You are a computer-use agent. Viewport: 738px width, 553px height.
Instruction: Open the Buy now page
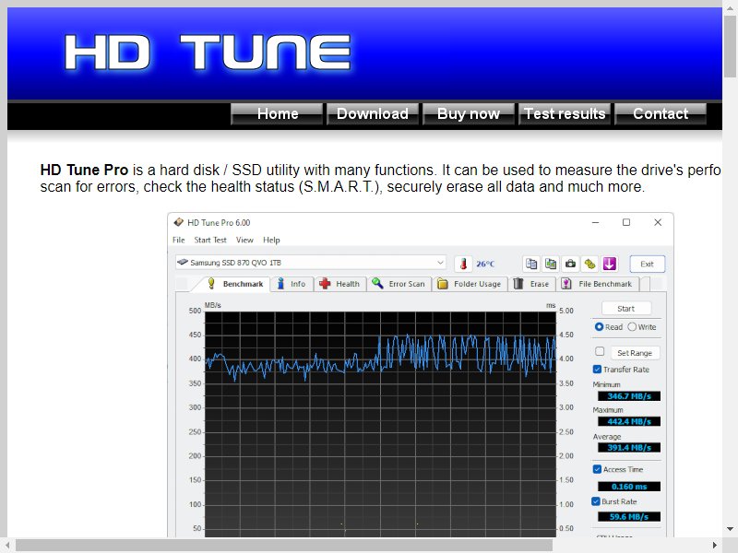tap(469, 113)
